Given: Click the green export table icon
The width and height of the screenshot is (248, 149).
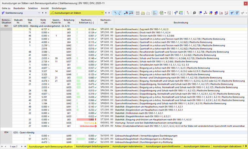Looking at the screenshot, I should pos(161,13).
